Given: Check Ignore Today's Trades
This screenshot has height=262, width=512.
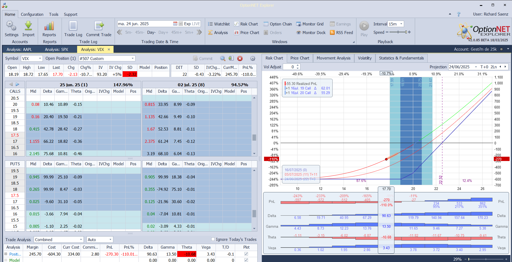Looking at the screenshot, I should click(x=213, y=239).
